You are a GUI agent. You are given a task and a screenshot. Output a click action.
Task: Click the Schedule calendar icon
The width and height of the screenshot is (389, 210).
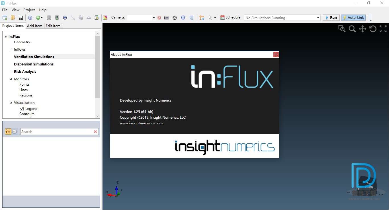[x=222, y=18]
